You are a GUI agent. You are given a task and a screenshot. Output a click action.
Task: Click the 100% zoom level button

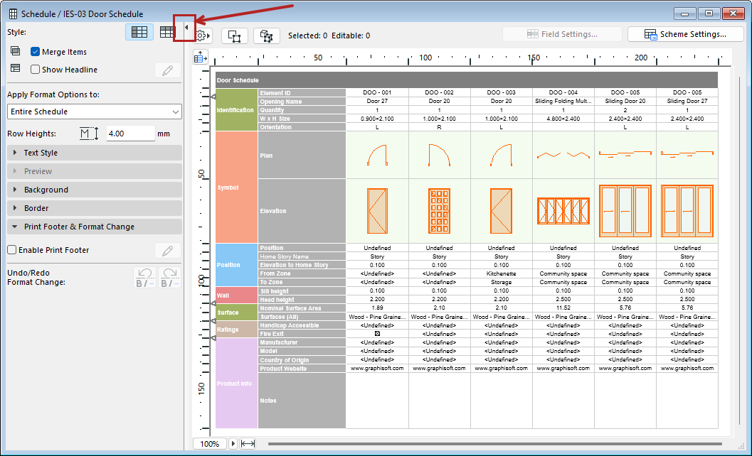pyautogui.click(x=210, y=444)
